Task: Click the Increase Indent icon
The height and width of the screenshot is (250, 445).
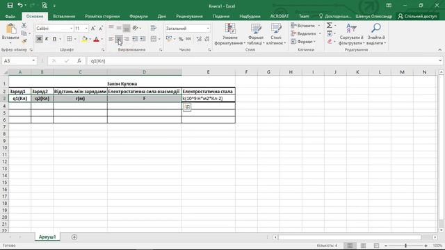Action: click(x=143, y=39)
